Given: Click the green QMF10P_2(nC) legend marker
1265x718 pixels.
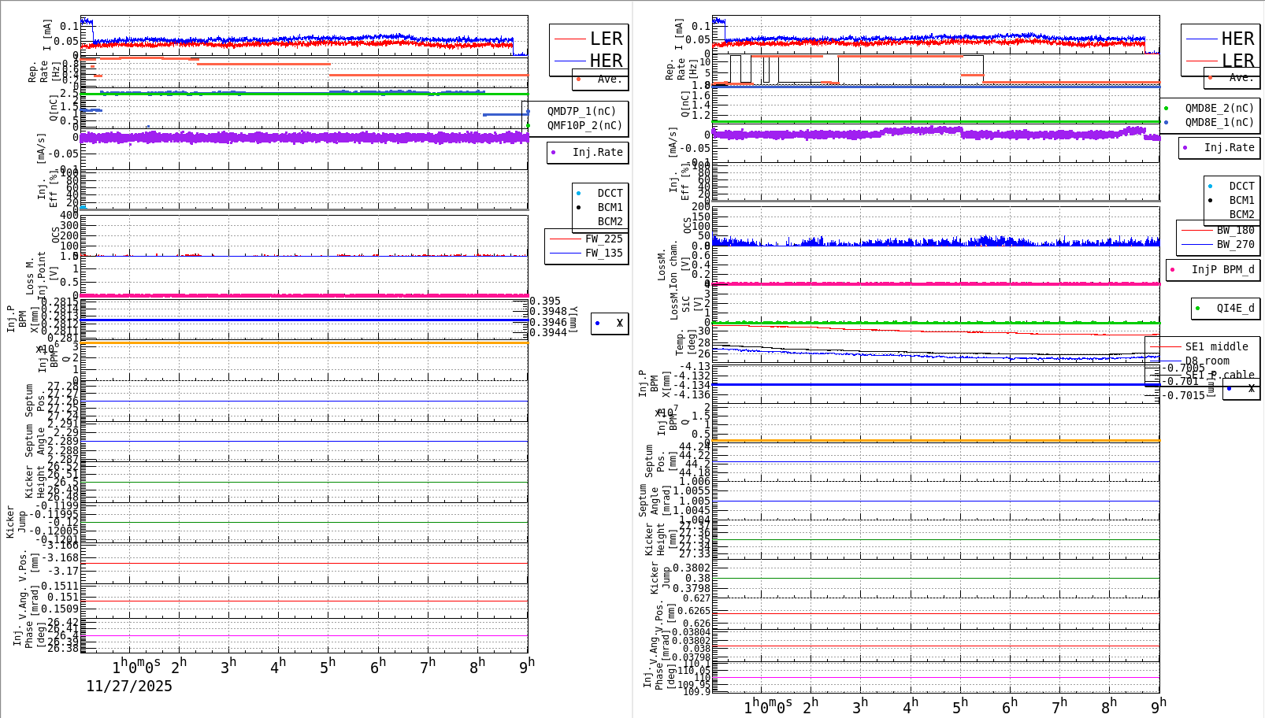Looking at the screenshot, I should [x=529, y=124].
